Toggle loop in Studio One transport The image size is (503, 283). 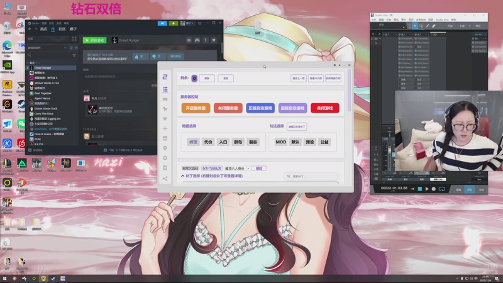pyautogui.click(x=442, y=189)
